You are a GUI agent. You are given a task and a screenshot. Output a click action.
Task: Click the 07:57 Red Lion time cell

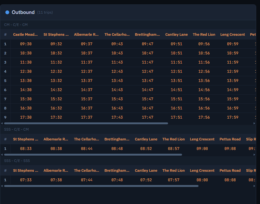click(x=173, y=180)
